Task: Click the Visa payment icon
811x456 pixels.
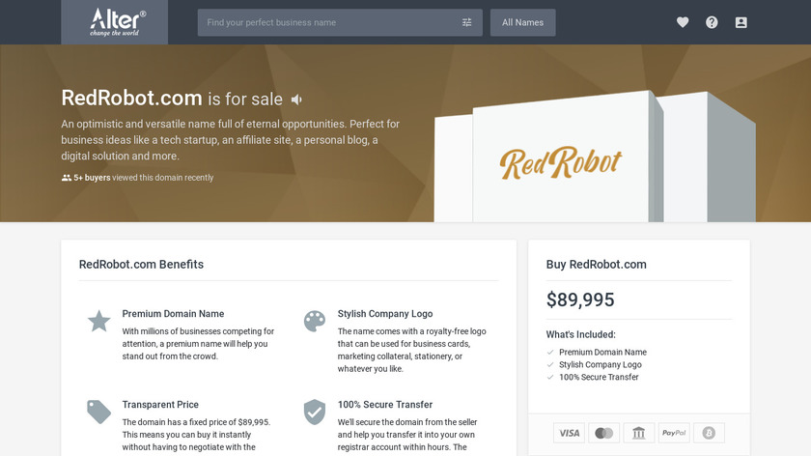Action: (570, 433)
